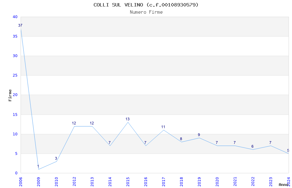The image size is (292, 188).
Task: Click the Anno x-axis label
Action: click(283, 185)
